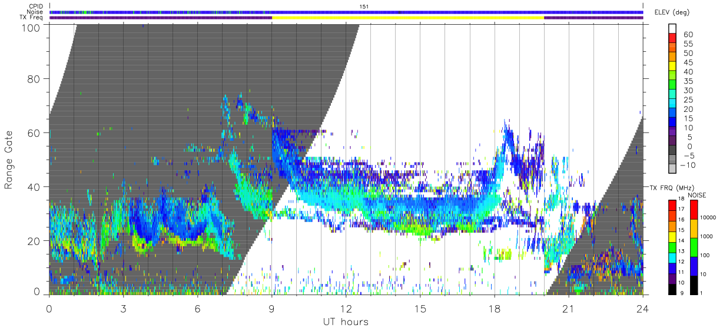
Task: Click the ELEV scale label '45'
Action: 688,63
